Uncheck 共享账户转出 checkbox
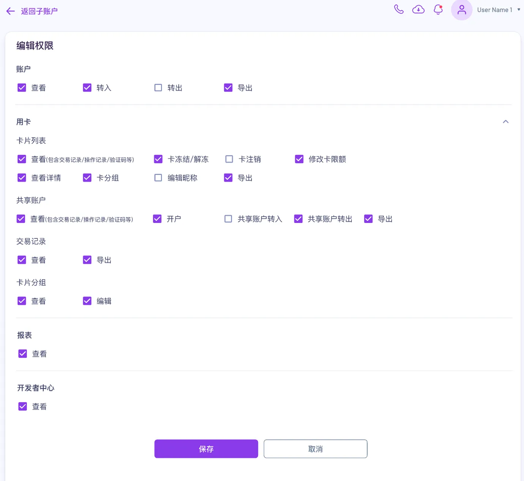524x481 pixels. pyautogui.click(x=298, y=219)
